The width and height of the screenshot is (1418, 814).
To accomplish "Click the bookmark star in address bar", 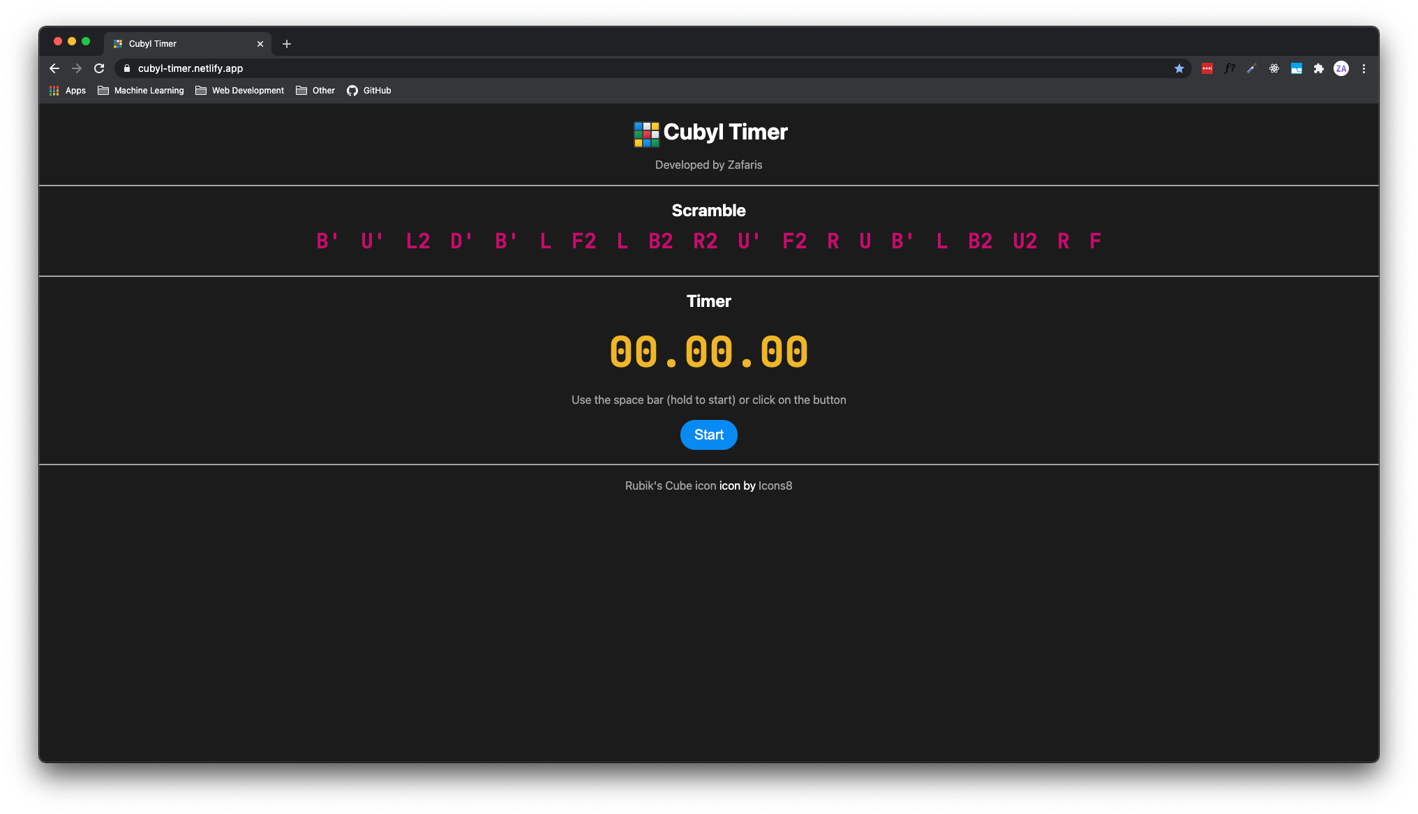I will pyautogui.click(x=1179, y=68).
